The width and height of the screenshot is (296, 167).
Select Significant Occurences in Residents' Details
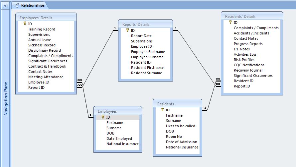click(253, 76)
